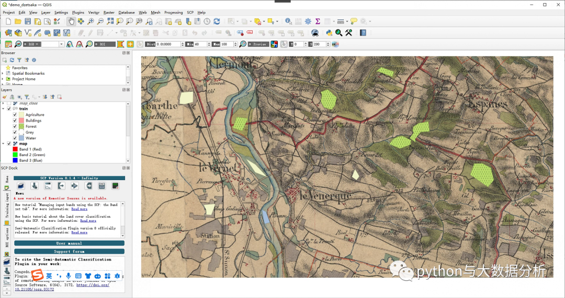
Task: Open the Raster menu
Action: pos(109,12)
